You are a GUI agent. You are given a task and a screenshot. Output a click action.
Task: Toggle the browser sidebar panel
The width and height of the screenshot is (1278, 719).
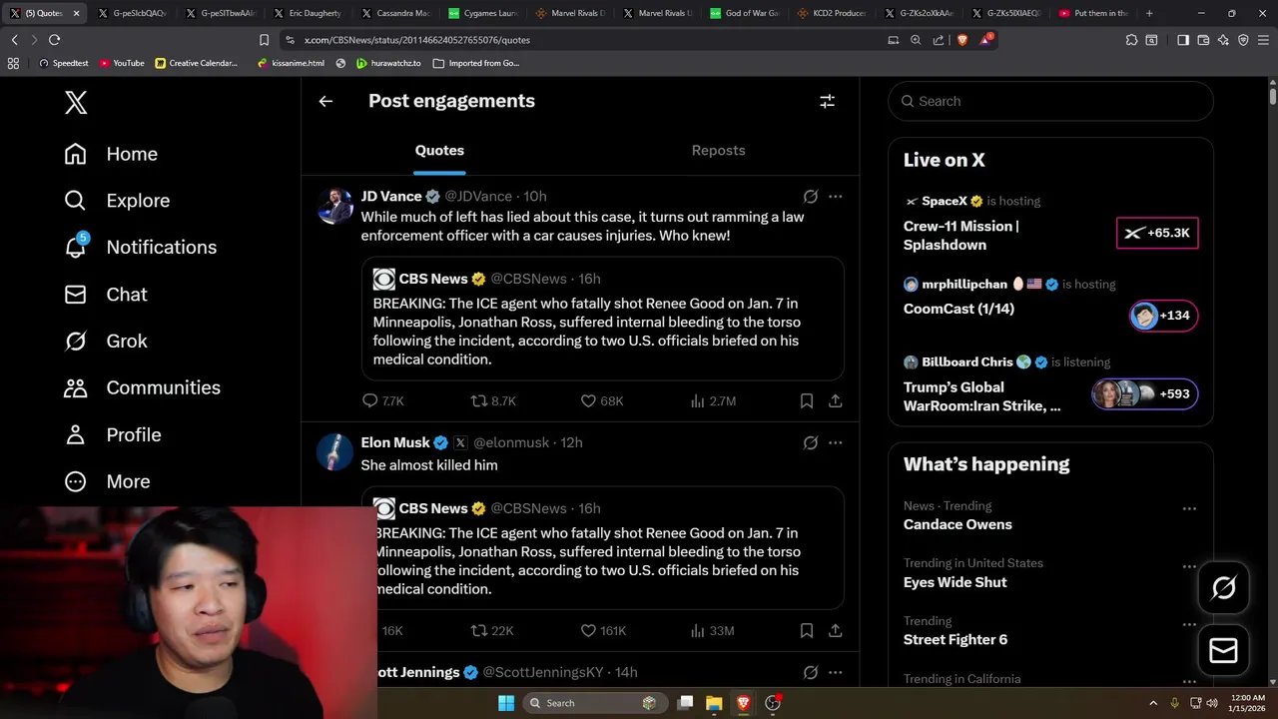pos(1183,40)
